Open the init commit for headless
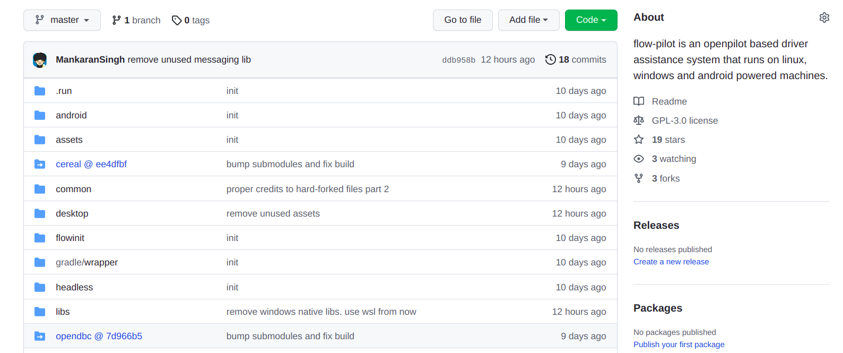Image resolution: width=843 pixels, height=353 pixels. coord(232,287)
